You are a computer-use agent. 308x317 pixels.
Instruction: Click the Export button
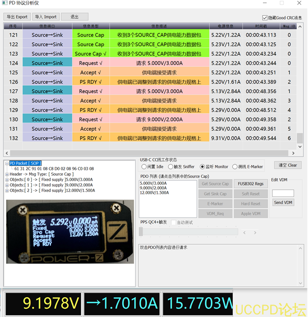click(17, 17)
